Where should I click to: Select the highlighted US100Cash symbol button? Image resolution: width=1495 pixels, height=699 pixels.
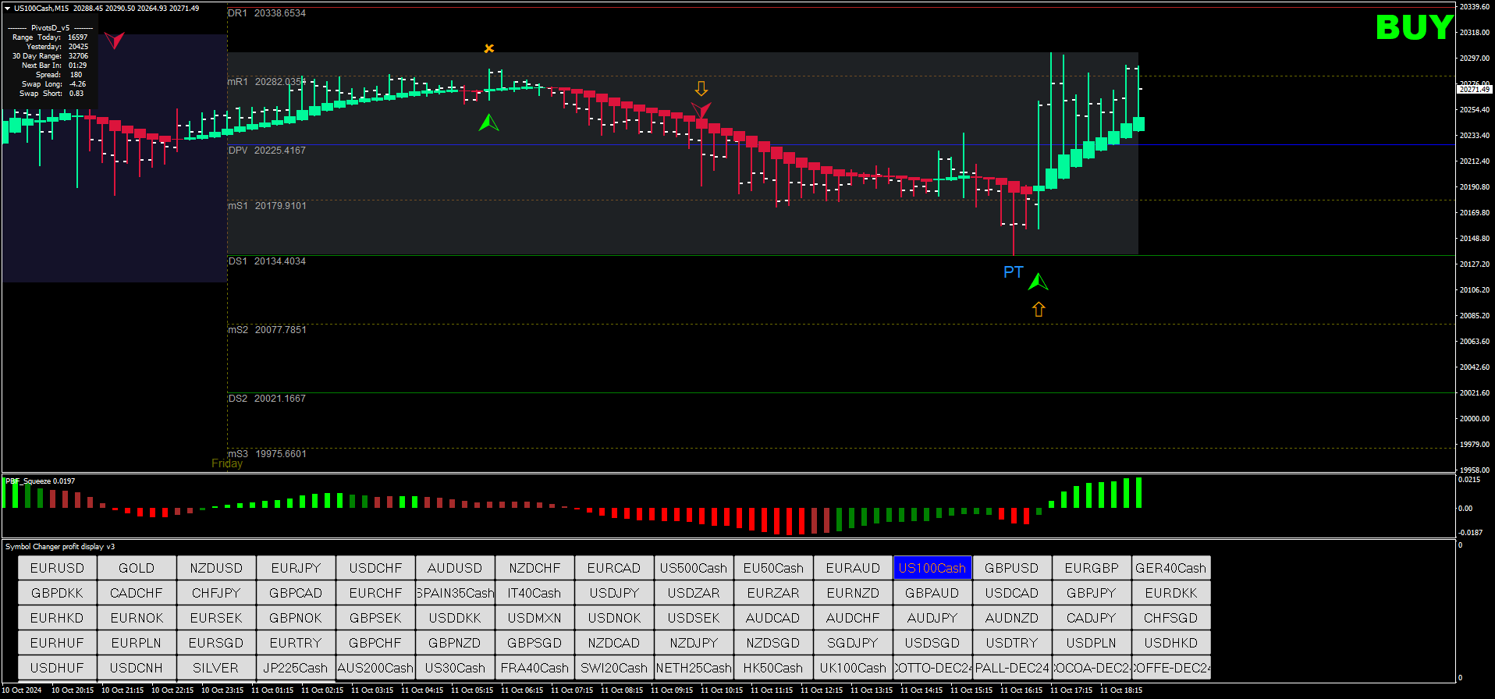pos(932,568)
